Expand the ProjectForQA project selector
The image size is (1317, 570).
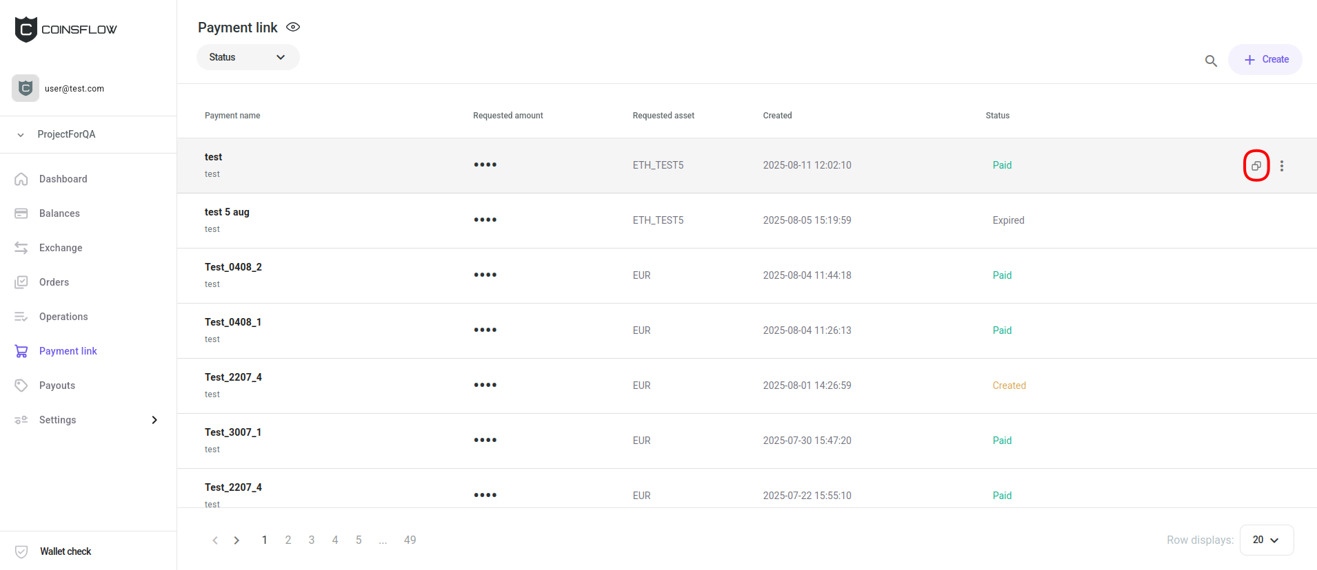pyautogui.click(x=66, y=134)
